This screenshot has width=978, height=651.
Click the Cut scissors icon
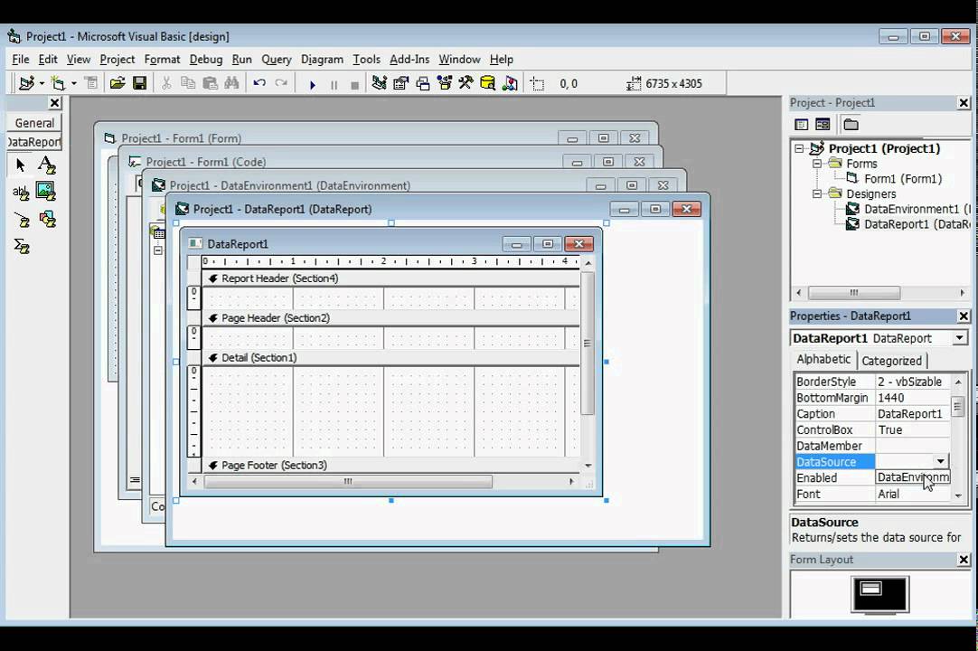(x=166, y=83)
